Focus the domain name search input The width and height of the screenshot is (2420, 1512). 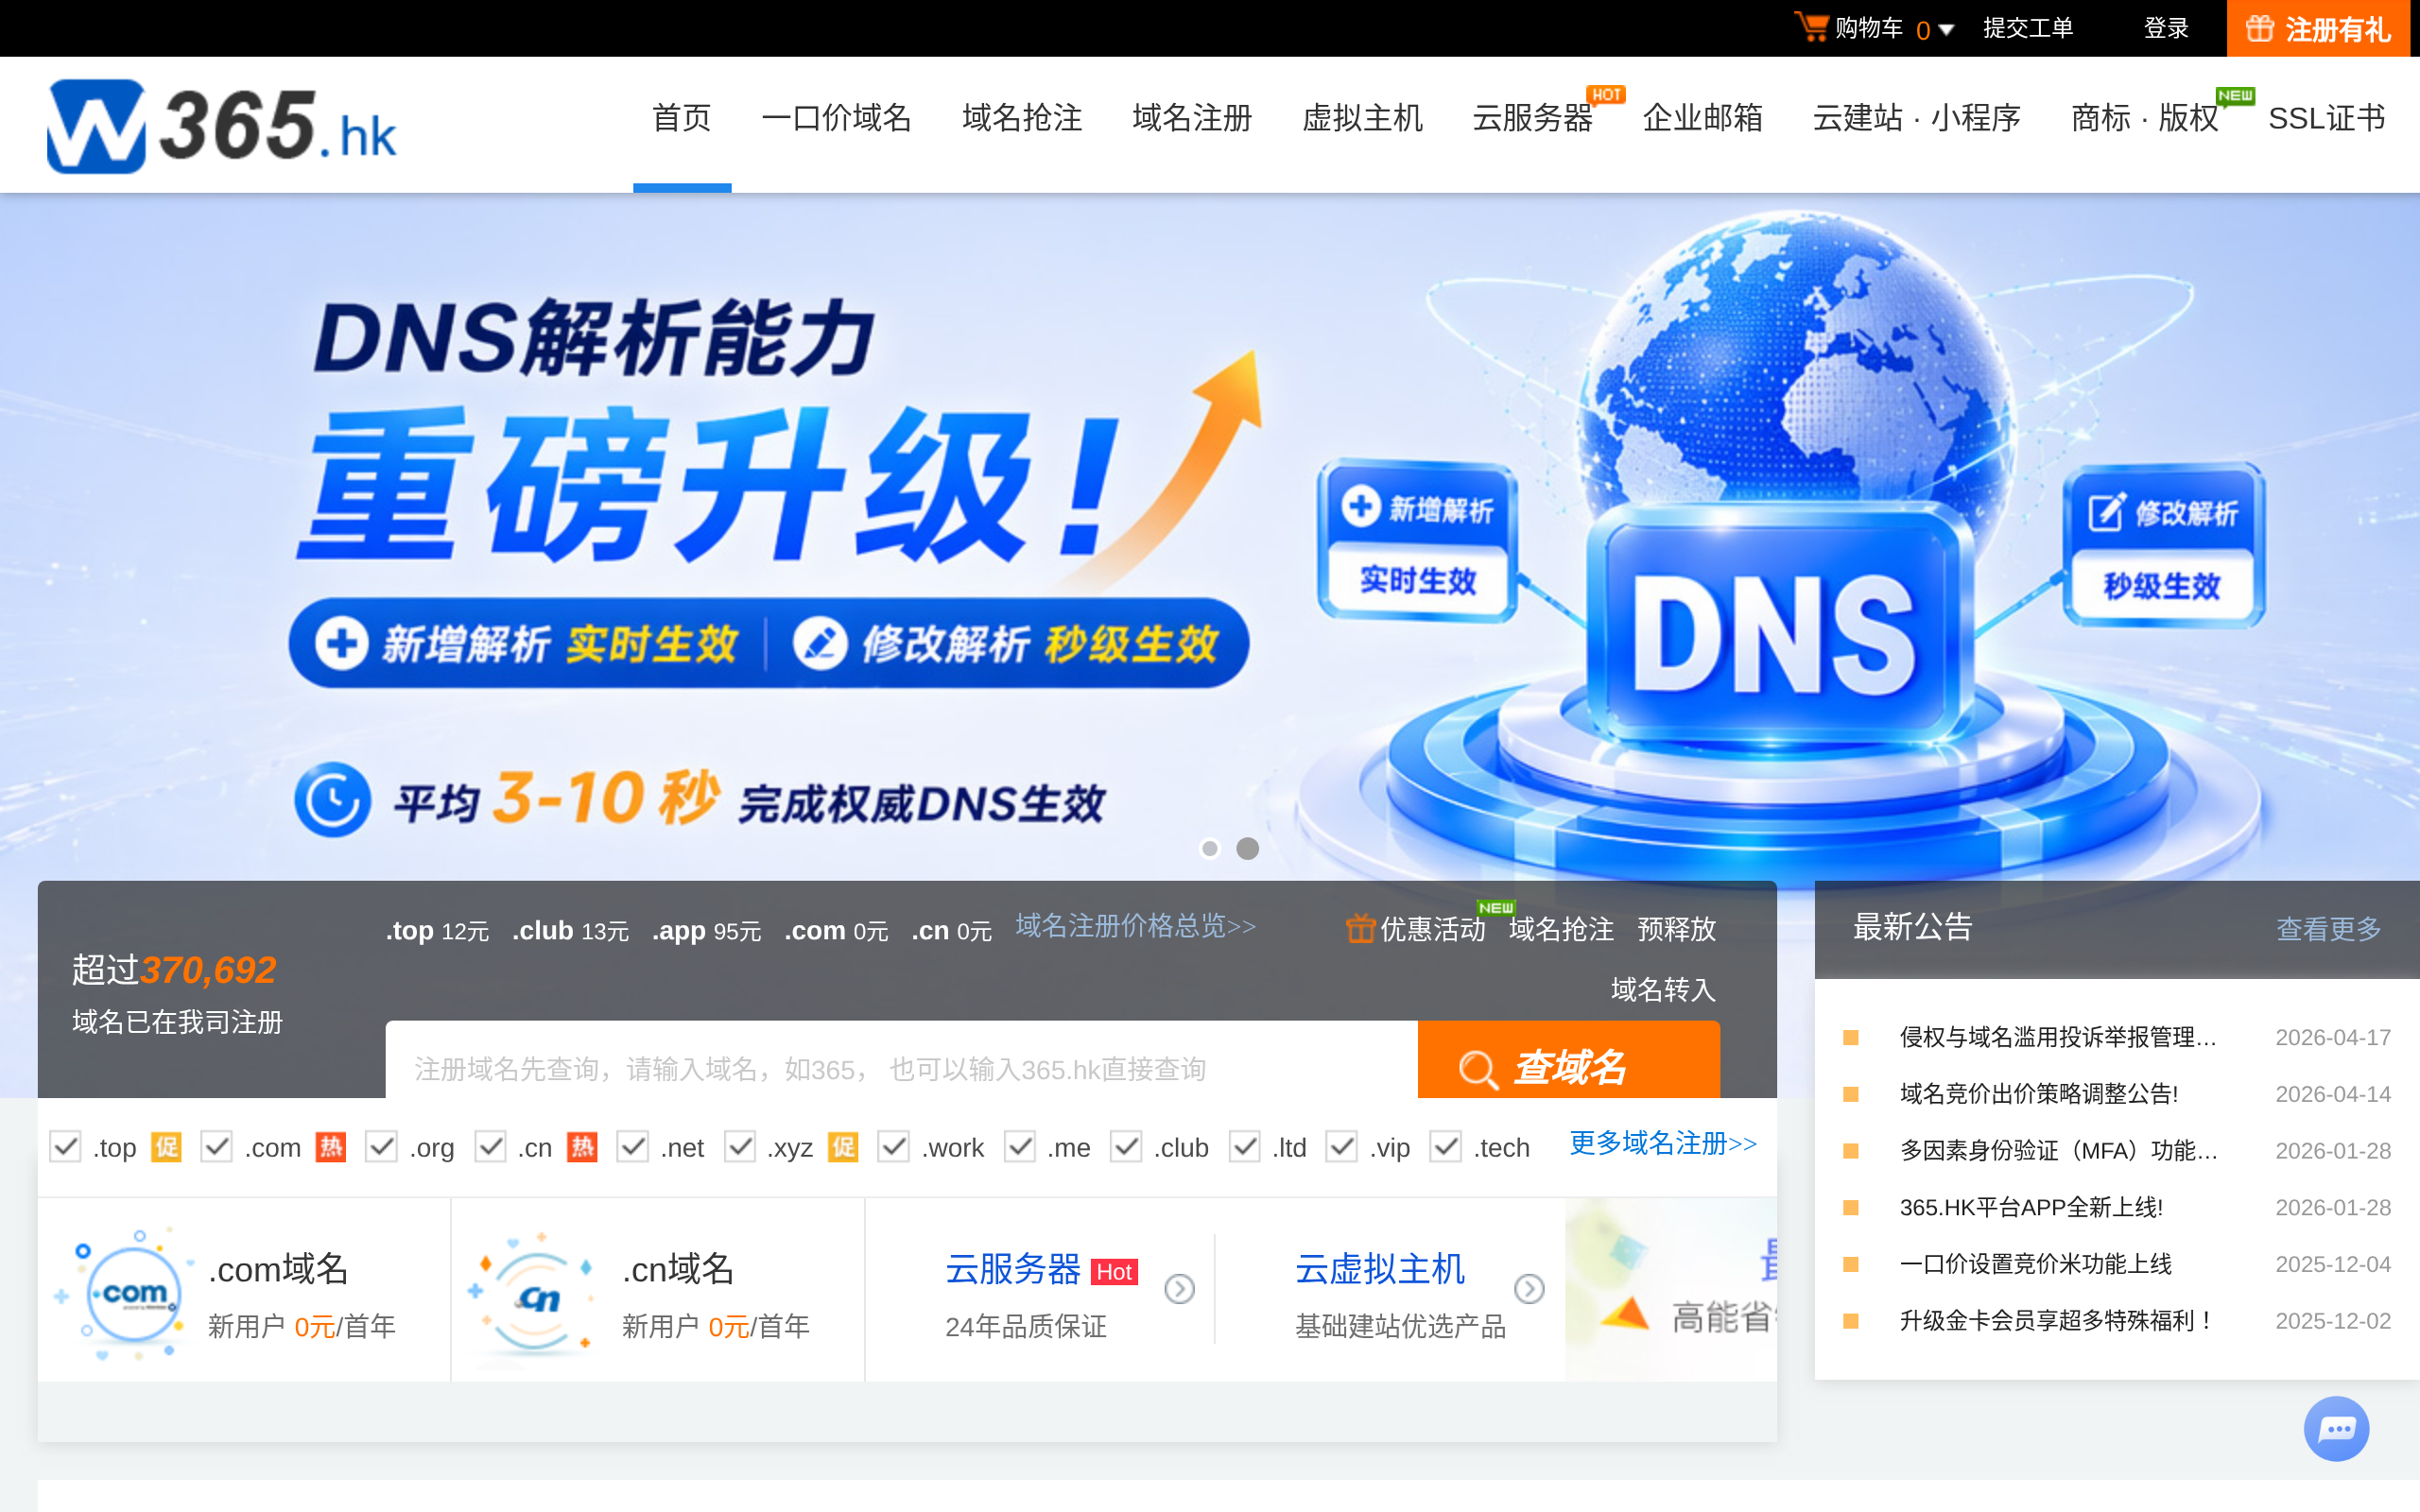point(901,1060)
